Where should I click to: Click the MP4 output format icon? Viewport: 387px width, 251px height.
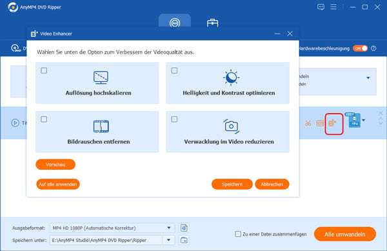tap(354, 121)
